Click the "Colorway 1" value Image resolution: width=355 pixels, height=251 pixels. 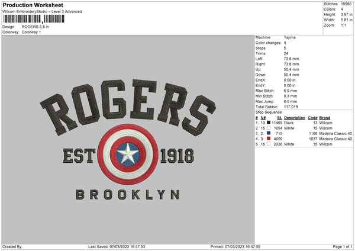(x=31, y=32)
